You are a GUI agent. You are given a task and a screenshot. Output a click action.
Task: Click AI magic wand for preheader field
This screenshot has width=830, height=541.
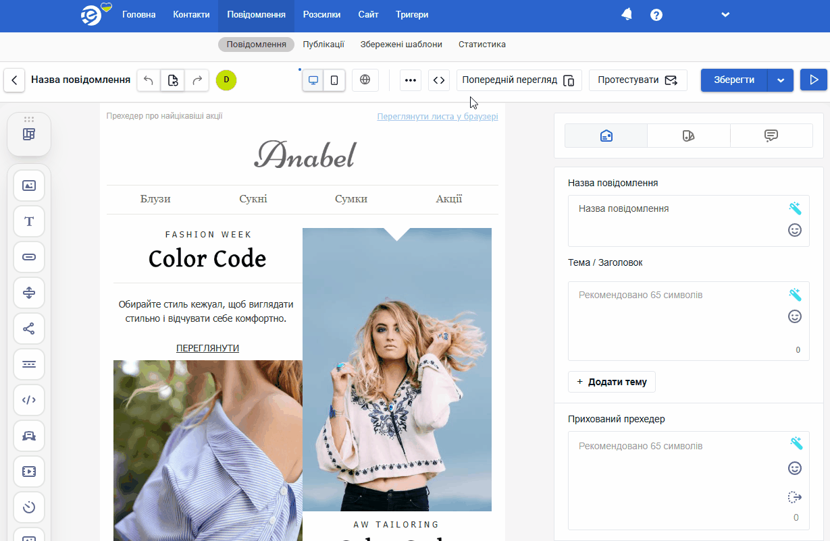796,443
